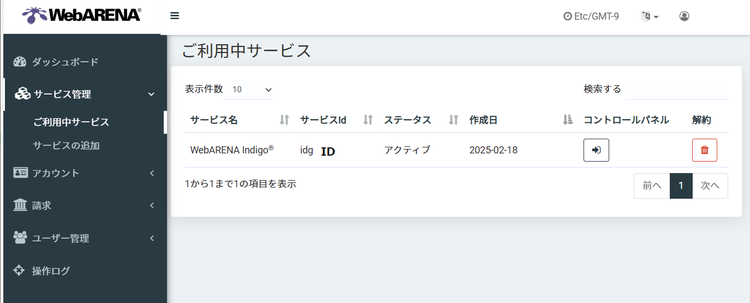Expand the ユーザー管理 sidebar menu
This screenshot has width=750, height=303.
point(82,239)
